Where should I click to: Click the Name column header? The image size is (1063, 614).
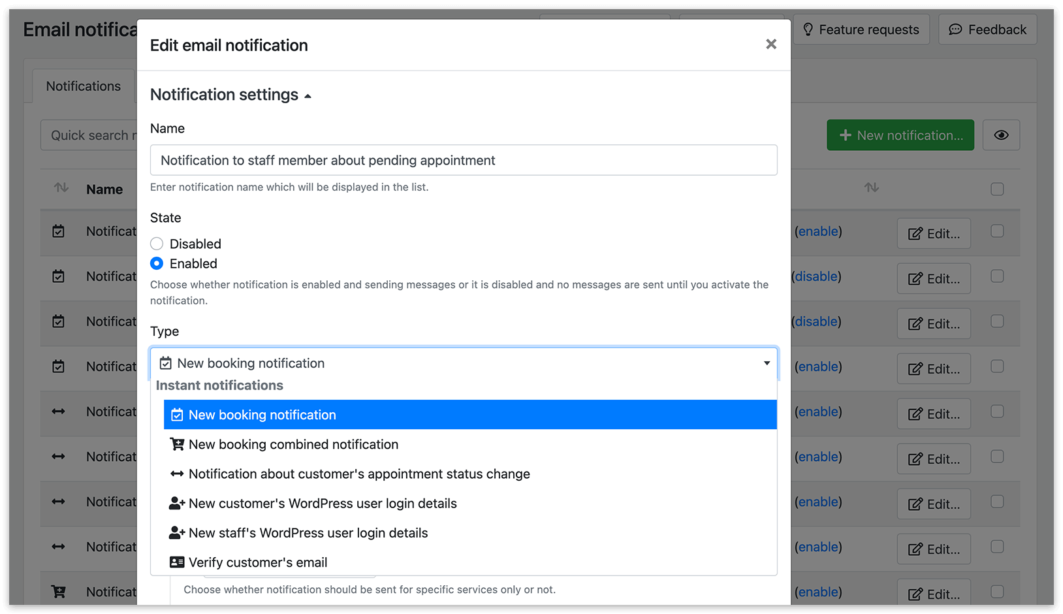[104, 189]
